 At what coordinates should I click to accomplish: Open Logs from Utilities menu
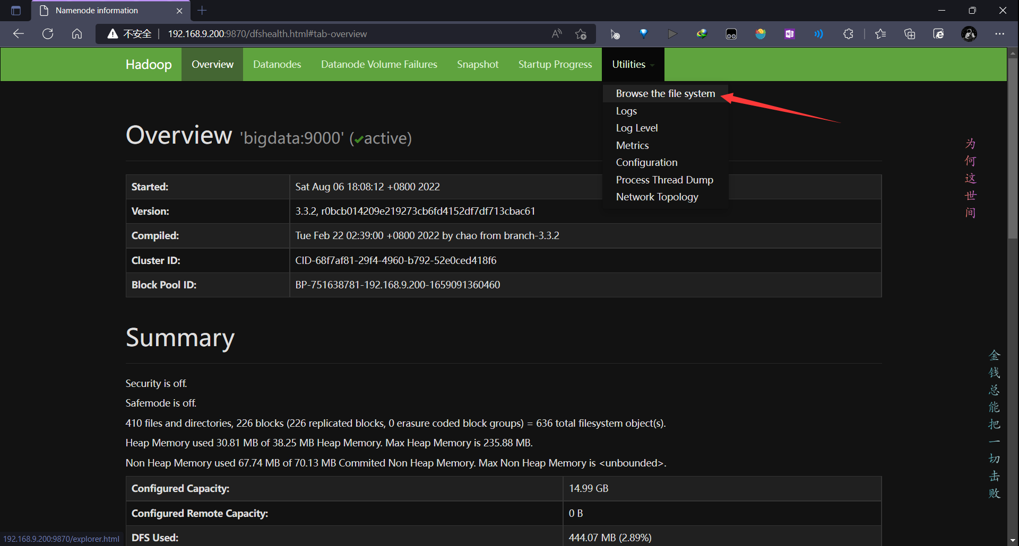click(x=666, y=111)
